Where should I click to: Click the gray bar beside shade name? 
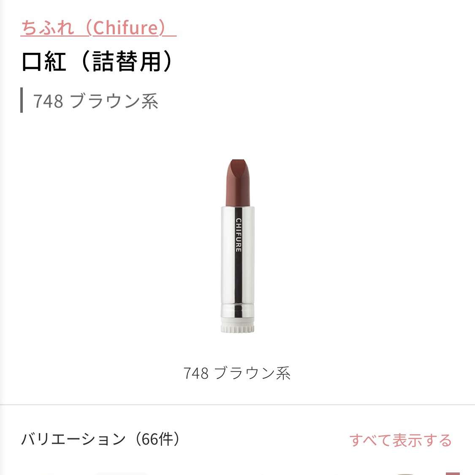pyautogui.click(x=22, y=100)
